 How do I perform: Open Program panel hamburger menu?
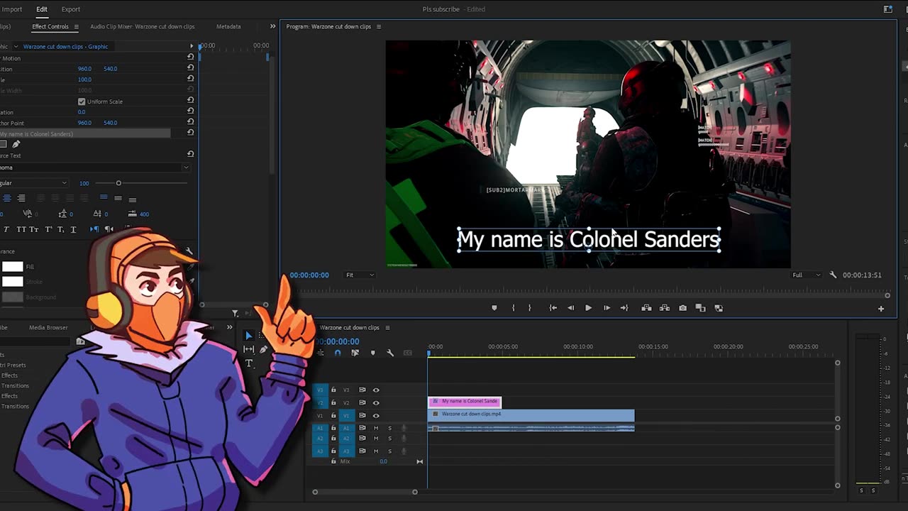378,26
